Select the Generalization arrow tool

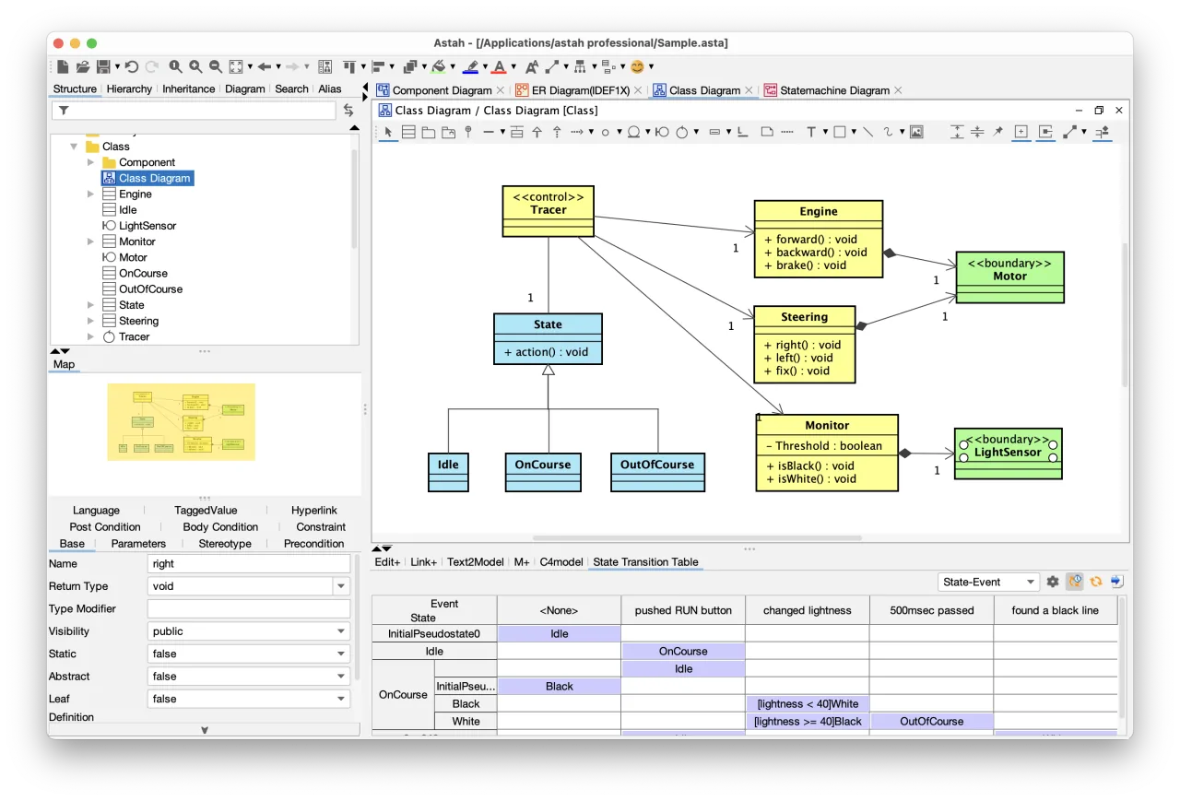coord(537,132)
